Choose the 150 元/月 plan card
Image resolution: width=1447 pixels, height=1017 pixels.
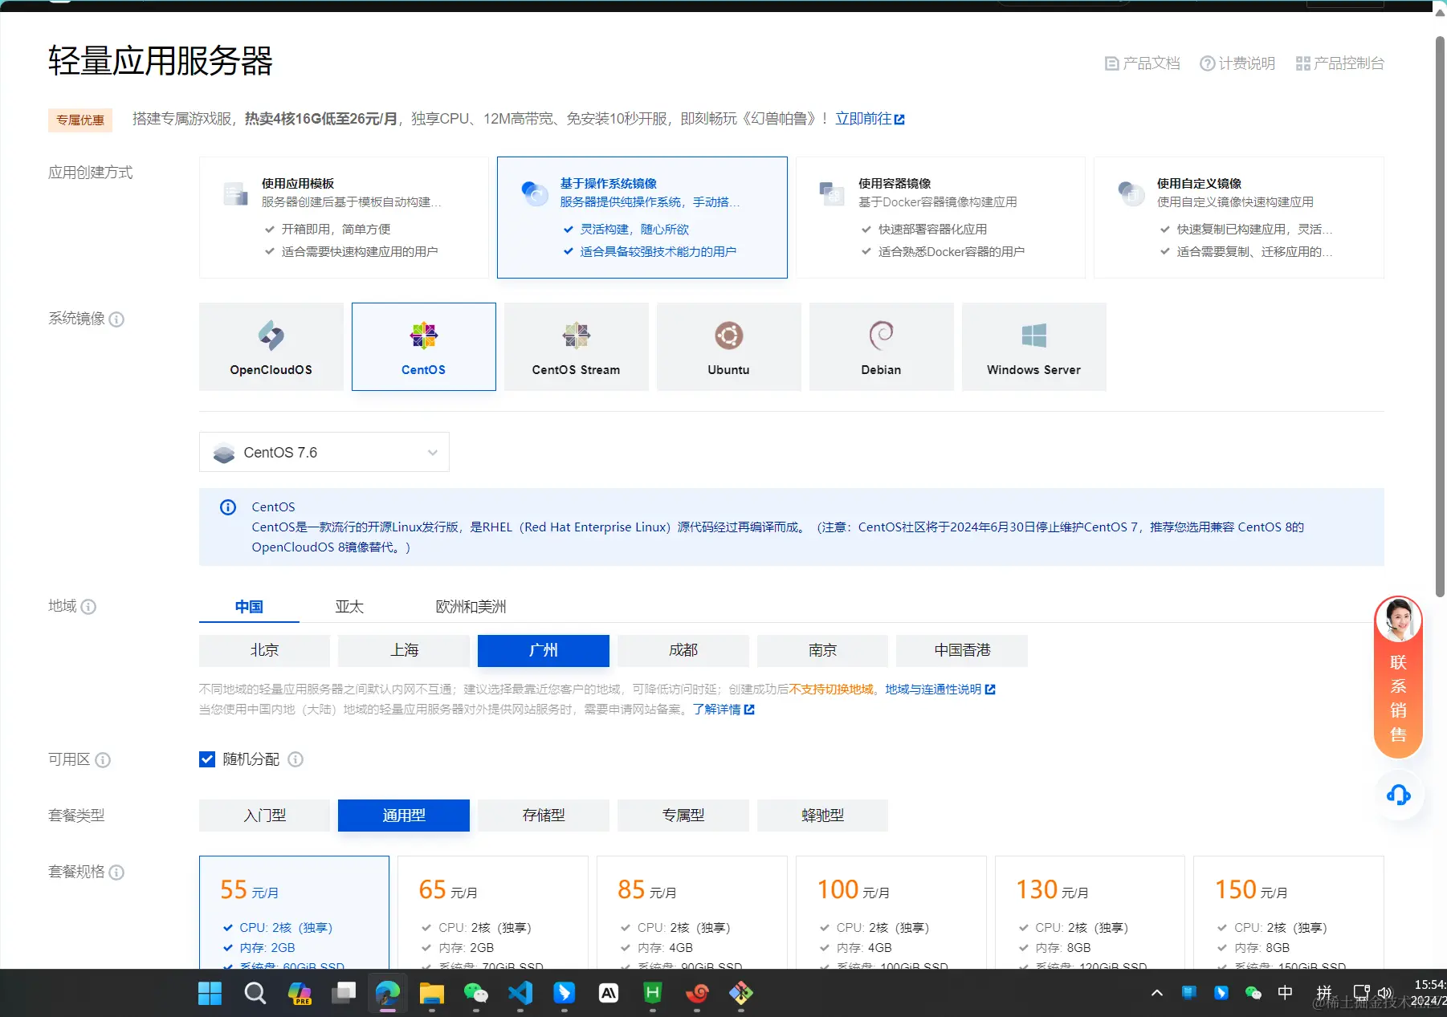point(1289,913)
